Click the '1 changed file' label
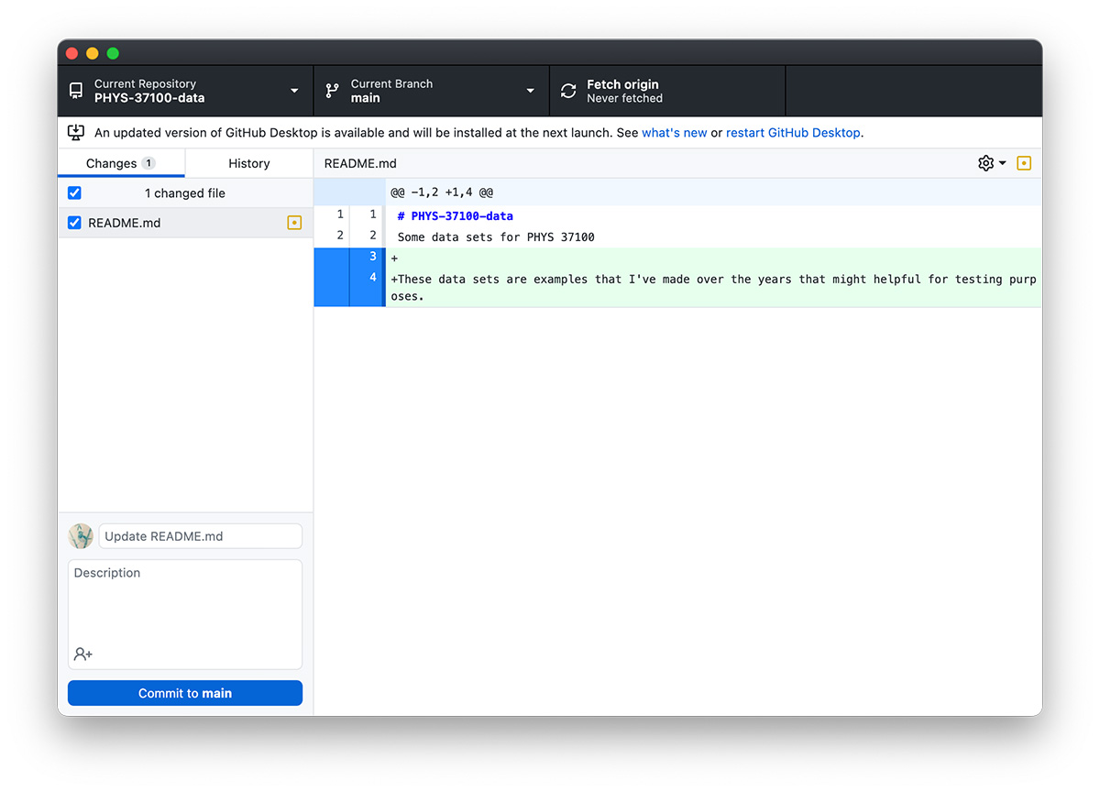Screen dimensions: 1100x792 point(185,193)
